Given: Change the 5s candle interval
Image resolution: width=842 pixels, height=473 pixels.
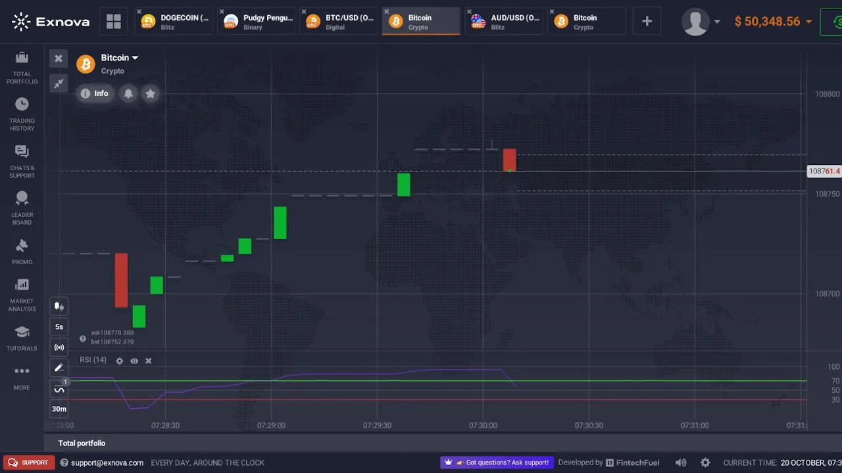Looking at the screenshot, I should click(59, 327).
